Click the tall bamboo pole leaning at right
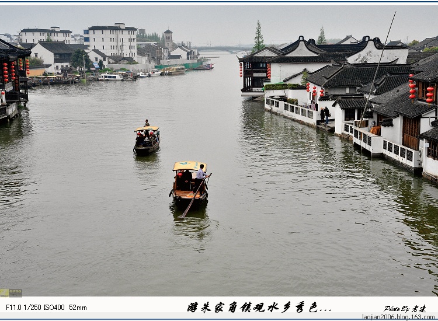 377,69
